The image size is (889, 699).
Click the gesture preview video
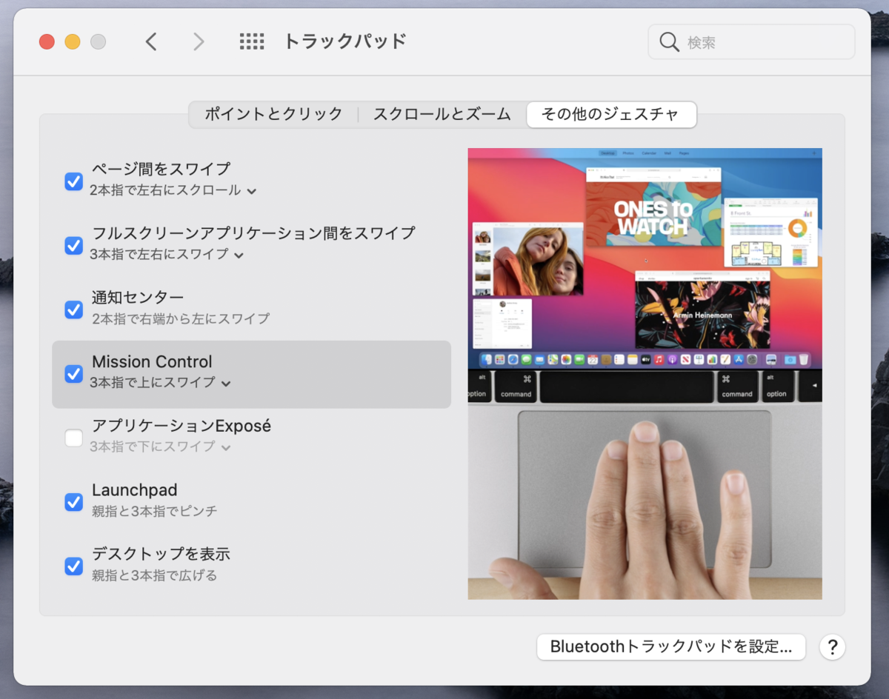(645, 374)
